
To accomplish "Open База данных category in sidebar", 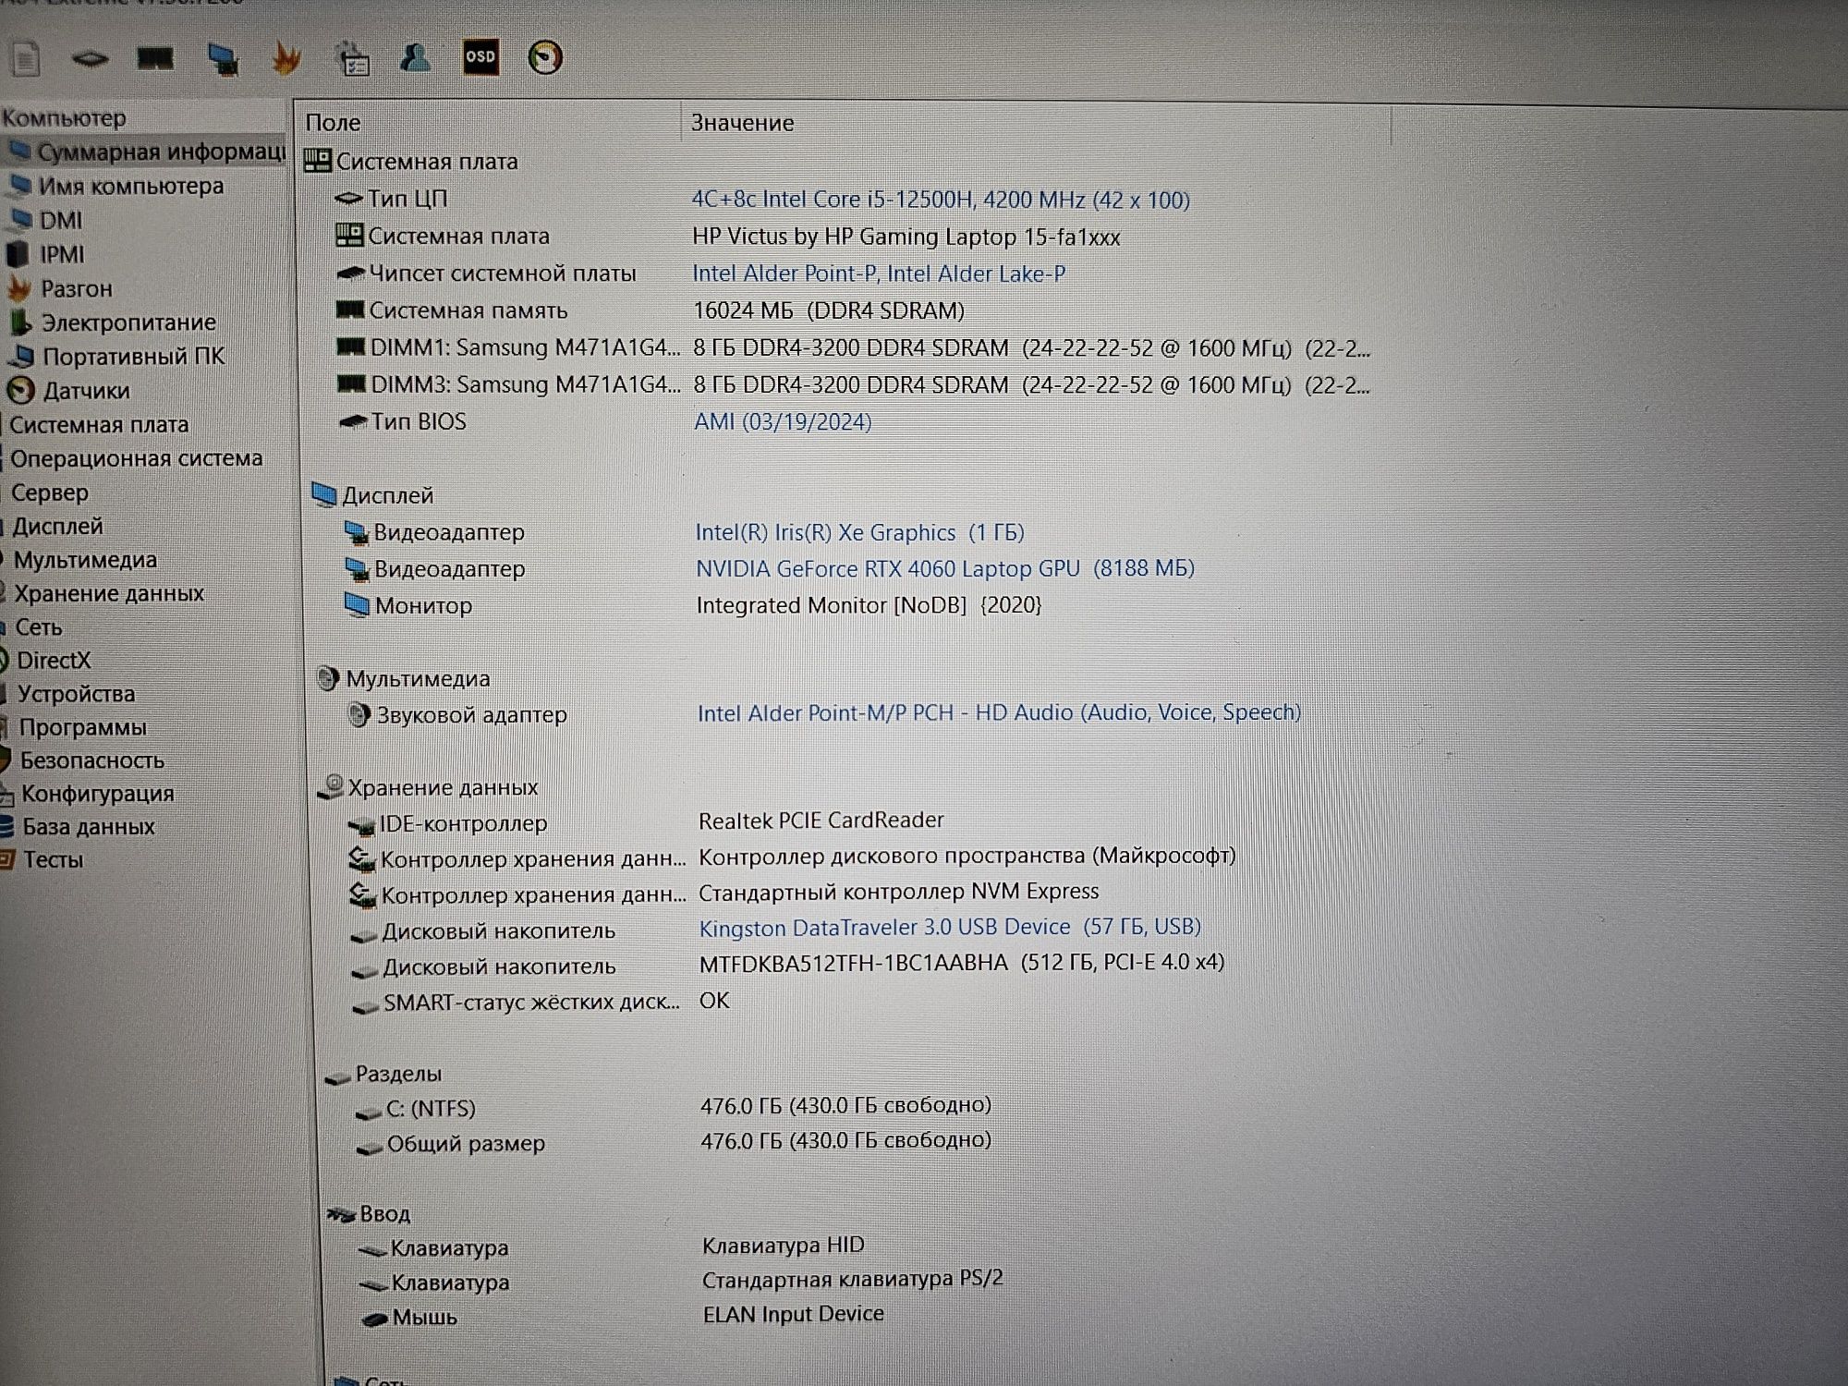I will click(x=87, y=827).
